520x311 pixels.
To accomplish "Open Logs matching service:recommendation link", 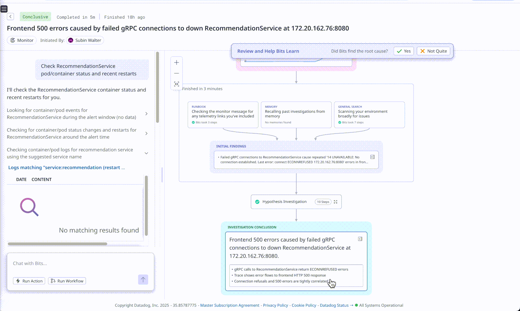I will [x=66, y=168].
